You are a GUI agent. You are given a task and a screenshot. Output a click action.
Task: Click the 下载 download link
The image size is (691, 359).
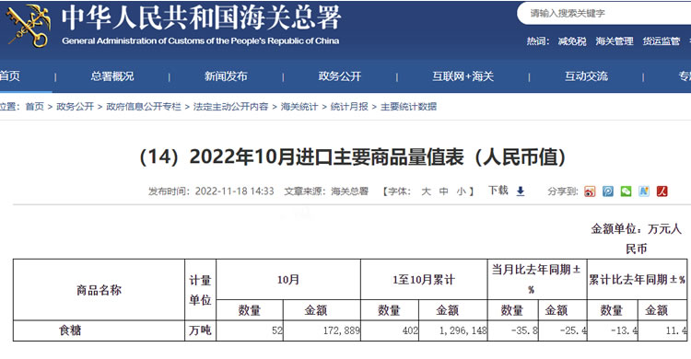[x=498, y=191]
